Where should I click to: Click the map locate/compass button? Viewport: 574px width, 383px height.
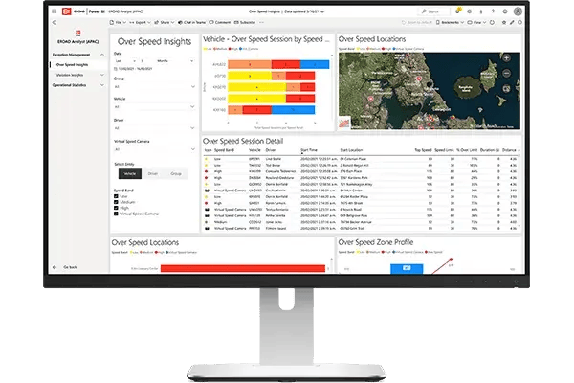[x=506, y=88]
